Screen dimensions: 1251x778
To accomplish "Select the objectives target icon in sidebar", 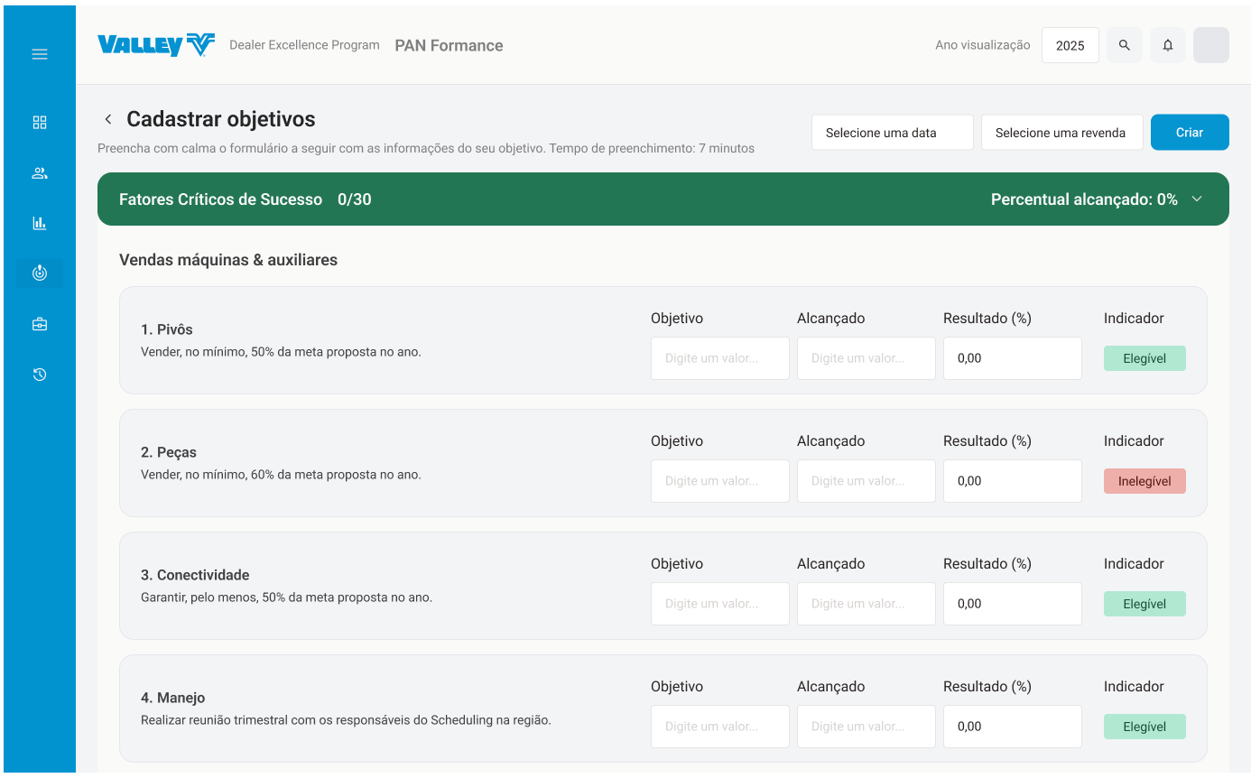I will pyautogui.click(x=40, y=273).
